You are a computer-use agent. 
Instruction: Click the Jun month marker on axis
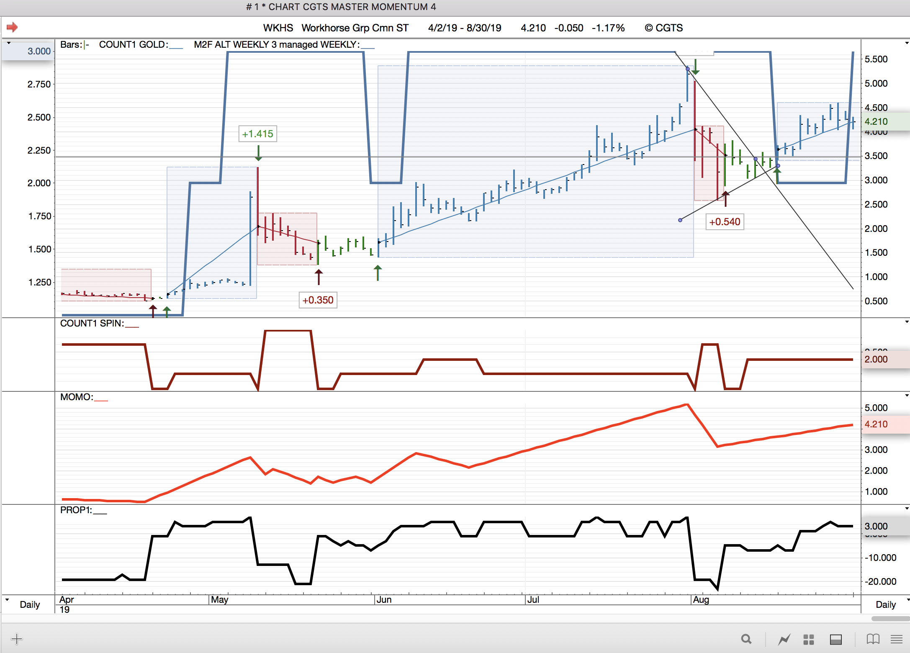[384, 599]
